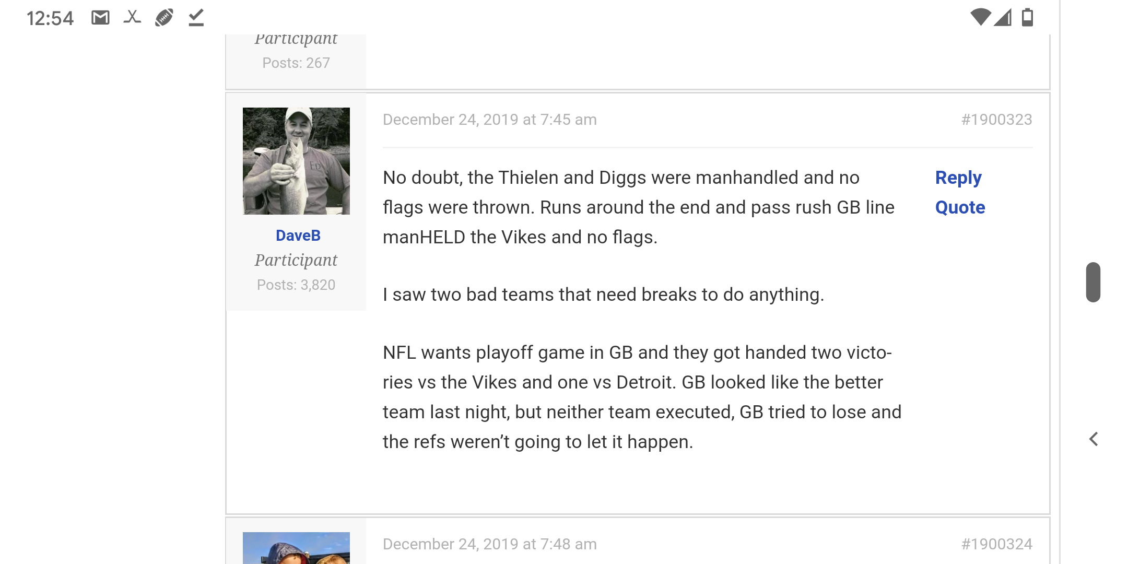Tap the football app notification icon
The image size is (1128, 564).
click(164, 18)
